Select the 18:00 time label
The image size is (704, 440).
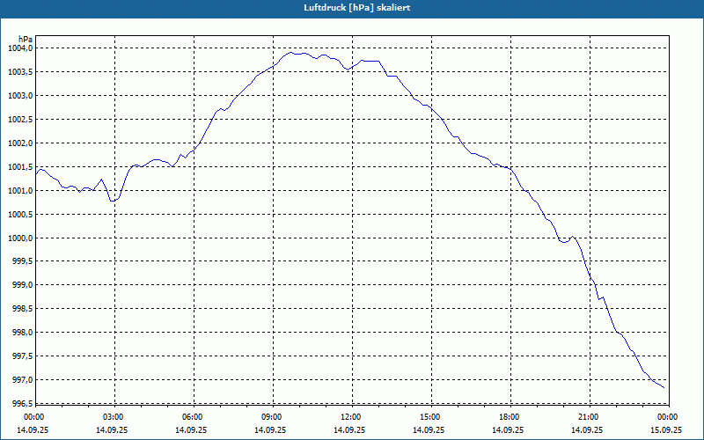click(x=510, y=417)
